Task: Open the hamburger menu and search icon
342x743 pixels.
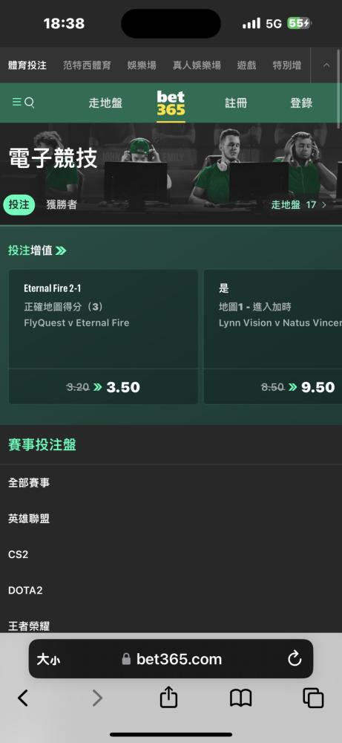Action: pyautogui.click(x=23, y=103)
